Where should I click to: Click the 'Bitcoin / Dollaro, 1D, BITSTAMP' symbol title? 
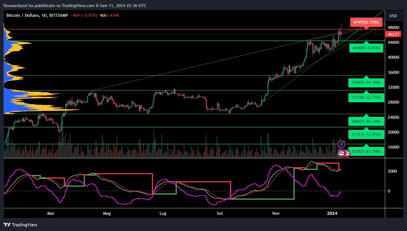37,15
